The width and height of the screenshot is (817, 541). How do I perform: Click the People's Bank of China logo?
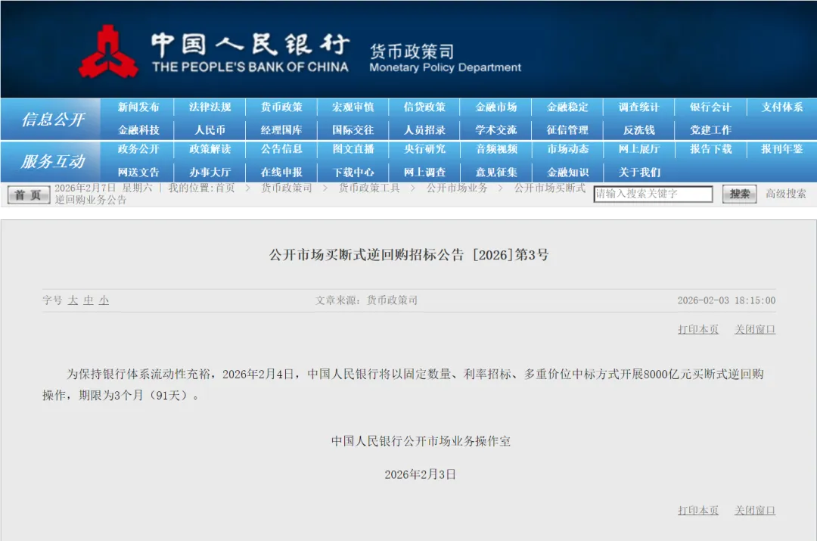coord(108,51)
